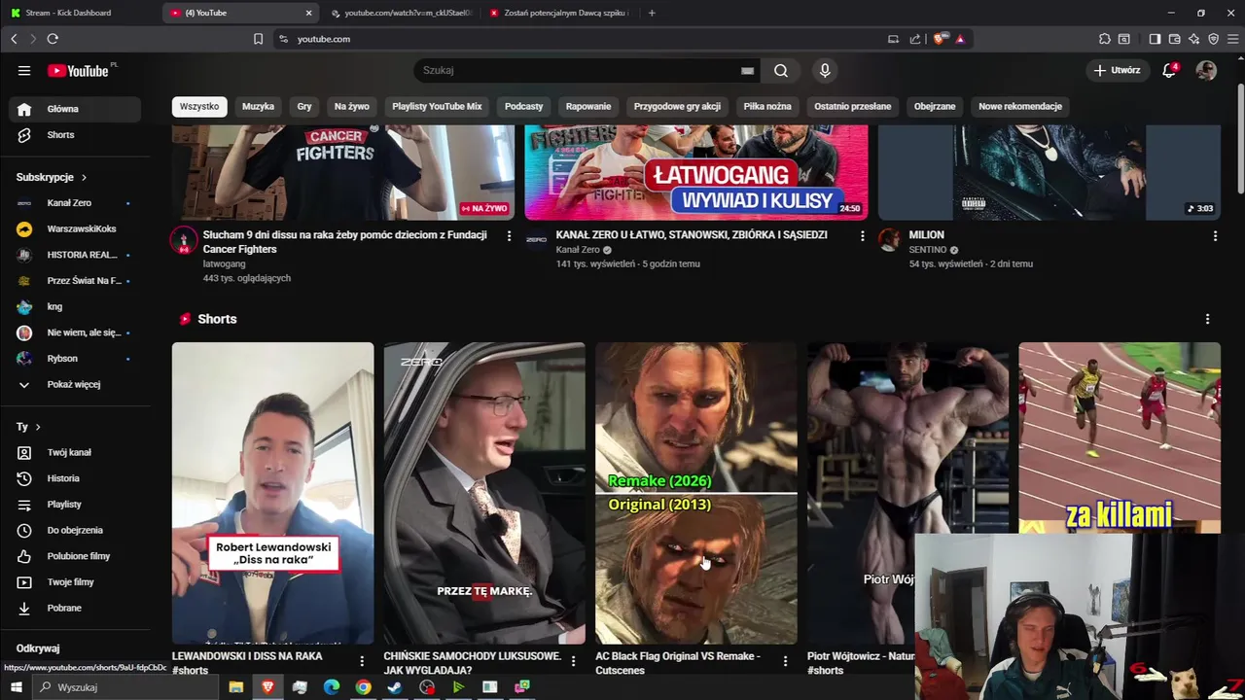Open the browser extensions puzzle icon
1245x700 pixels.
(x=1104, y=39)
